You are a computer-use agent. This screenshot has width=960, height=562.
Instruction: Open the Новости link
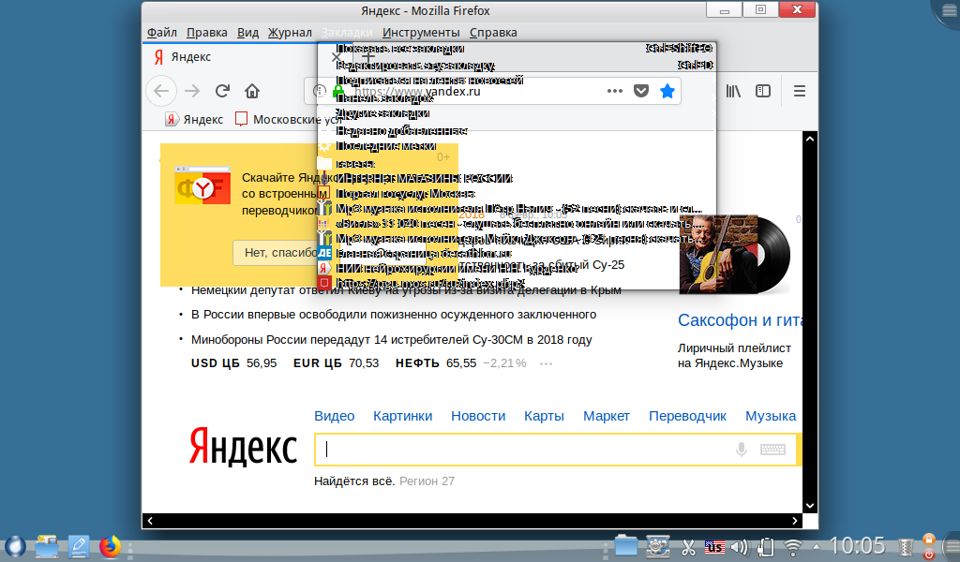point(478,416)
